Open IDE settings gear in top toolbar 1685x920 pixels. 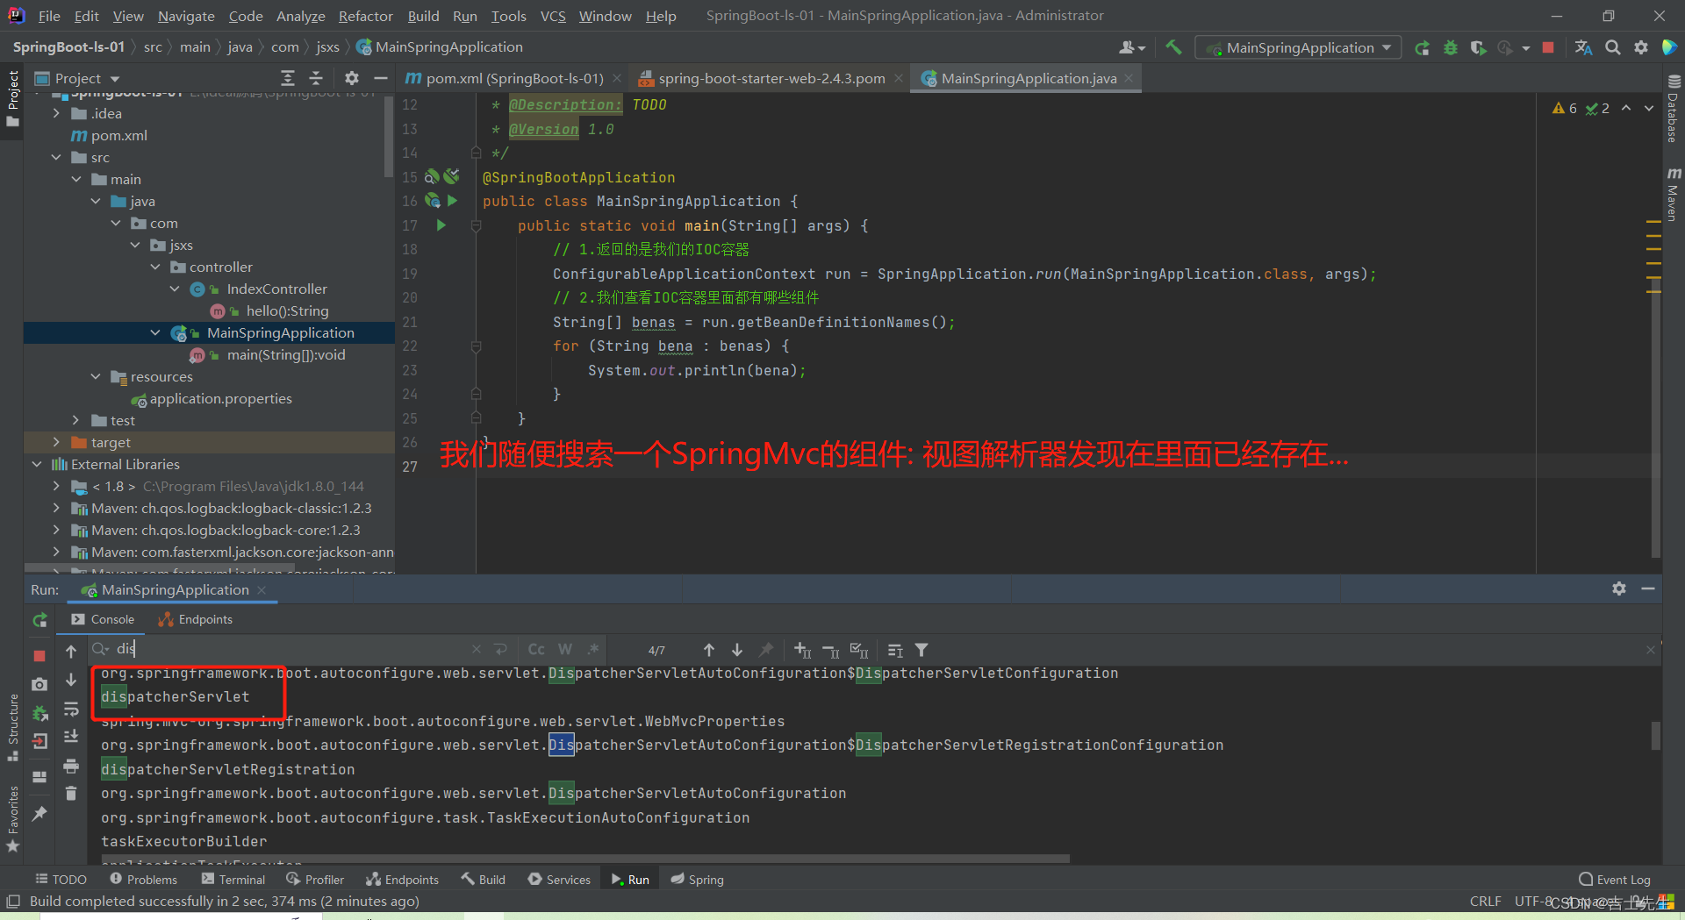point(1640,47)
